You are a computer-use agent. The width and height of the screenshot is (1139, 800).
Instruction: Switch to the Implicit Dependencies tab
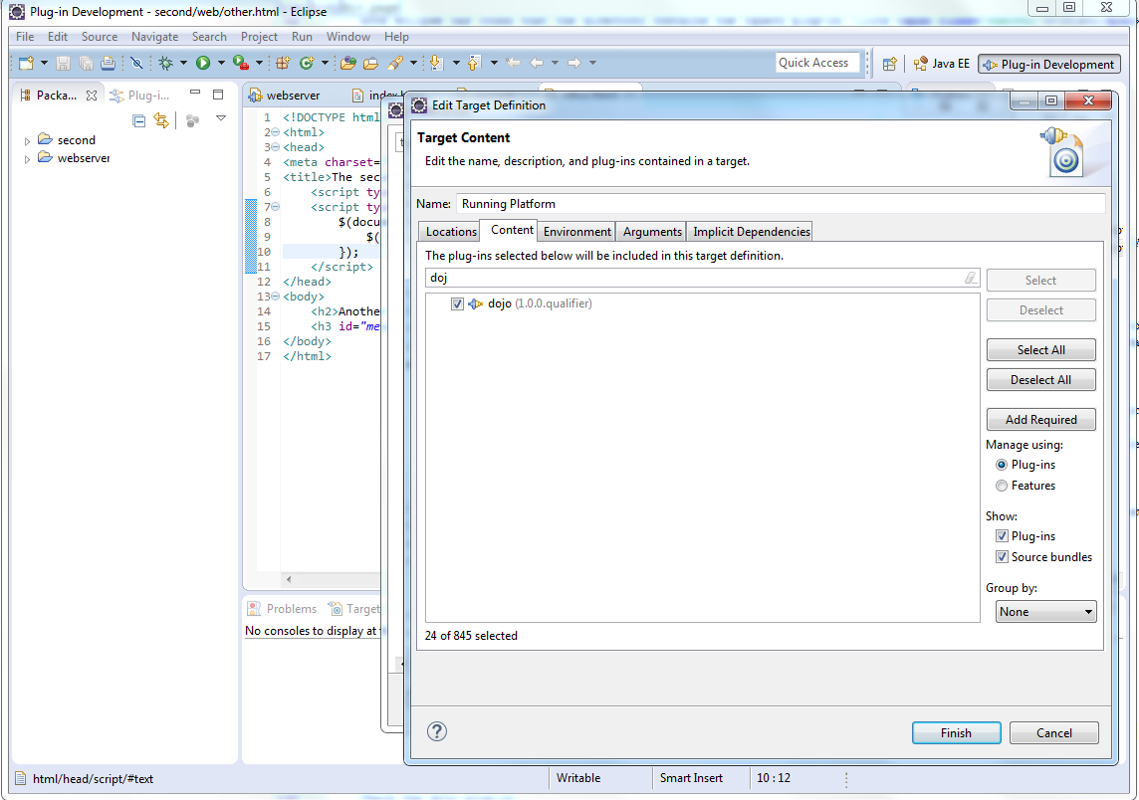[751, 232]
